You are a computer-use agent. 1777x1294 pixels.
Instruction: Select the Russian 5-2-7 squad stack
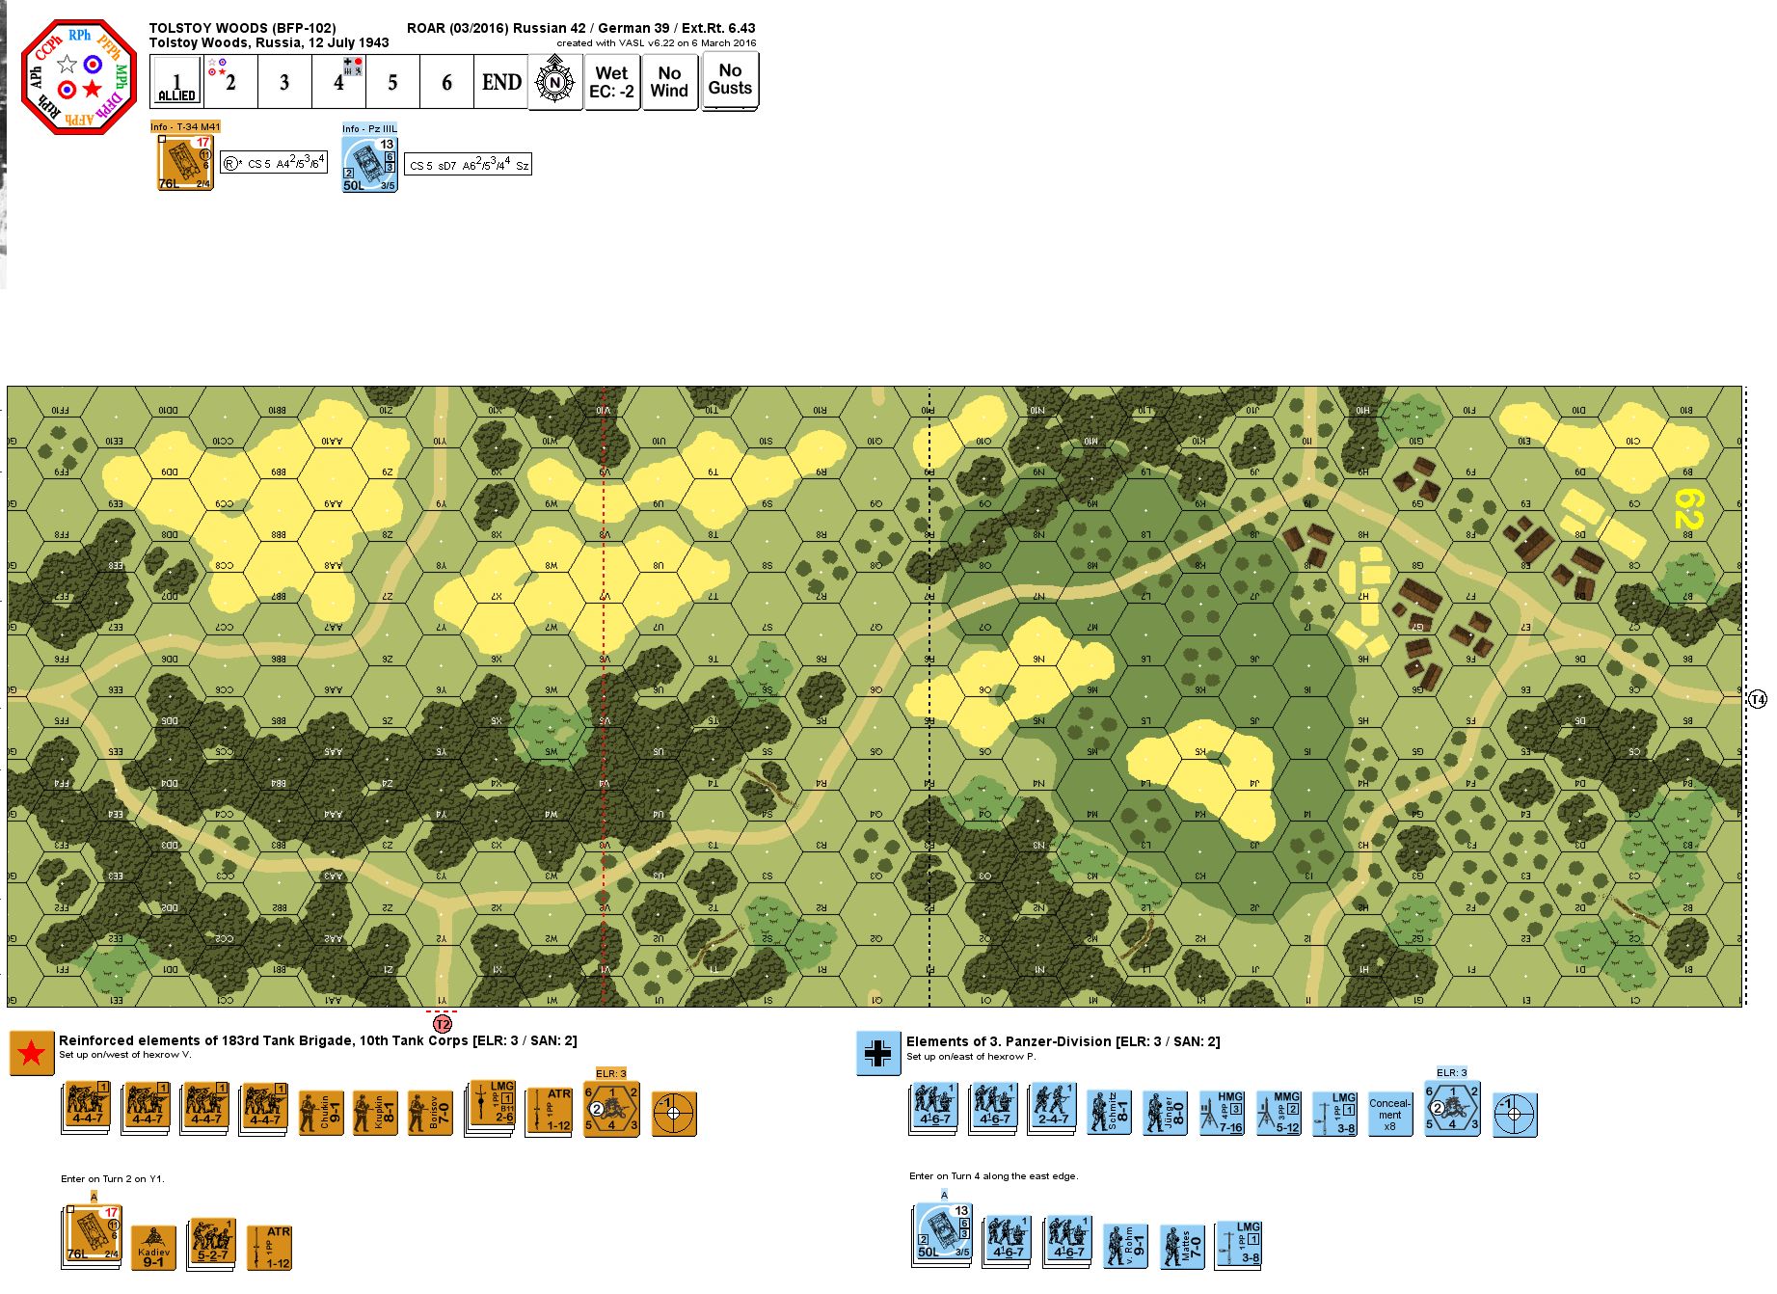click(212, 1245)
